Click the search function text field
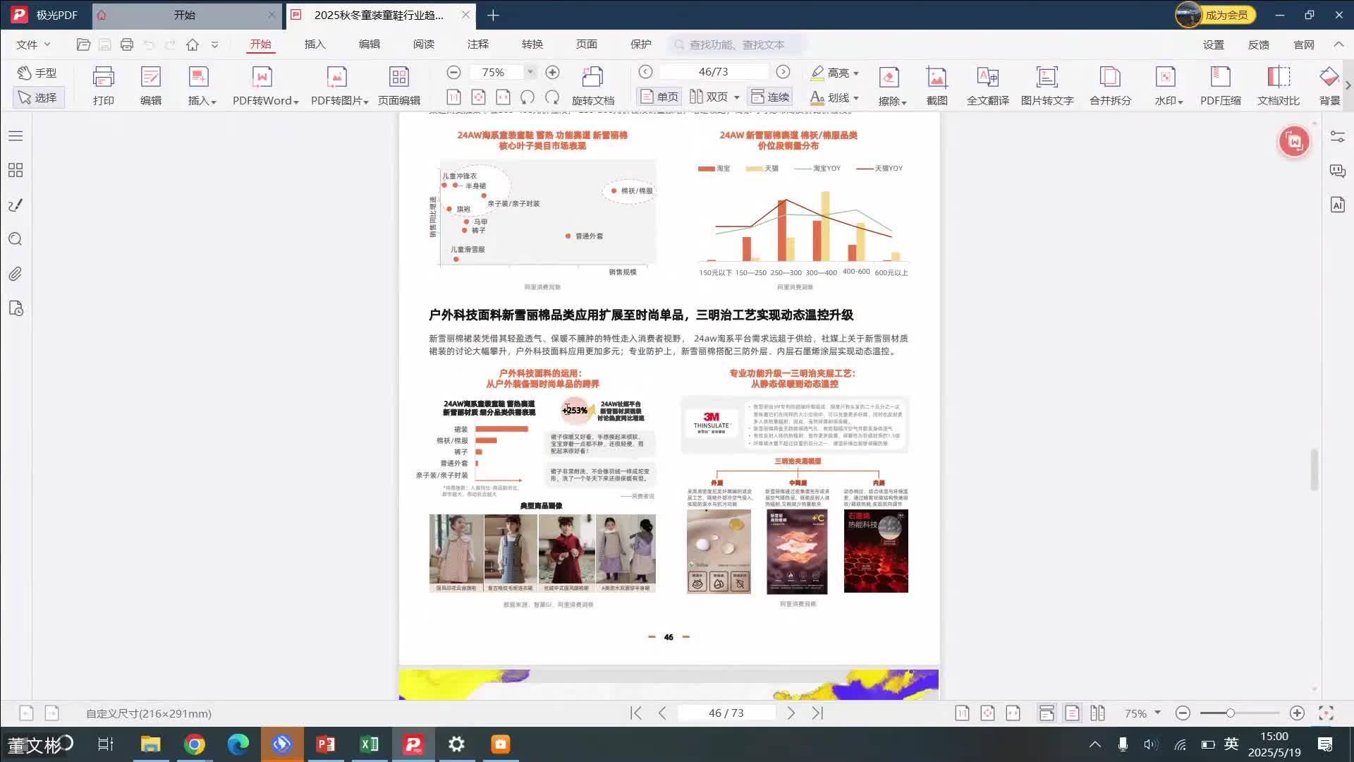Viewport: 1354px width, 762px height. 736,44
